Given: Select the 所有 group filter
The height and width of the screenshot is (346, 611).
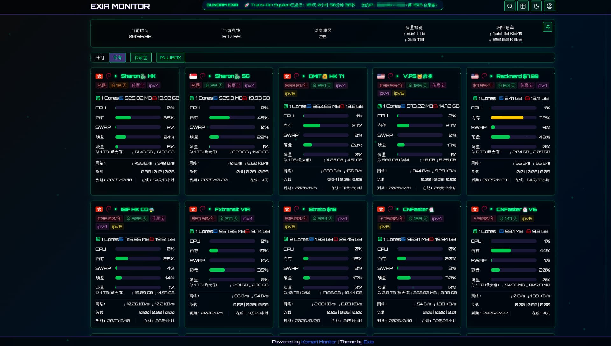Looking at the screenshot, I should pos(117,58).
